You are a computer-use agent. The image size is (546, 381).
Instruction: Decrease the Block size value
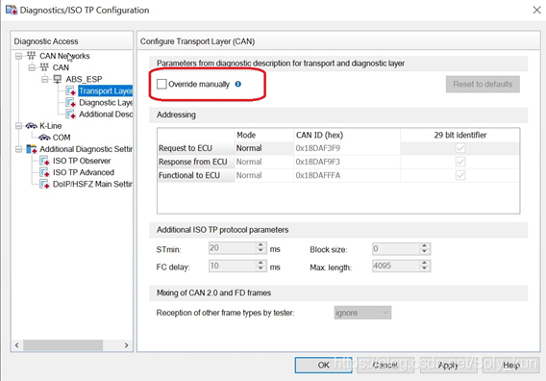[424, 251]
